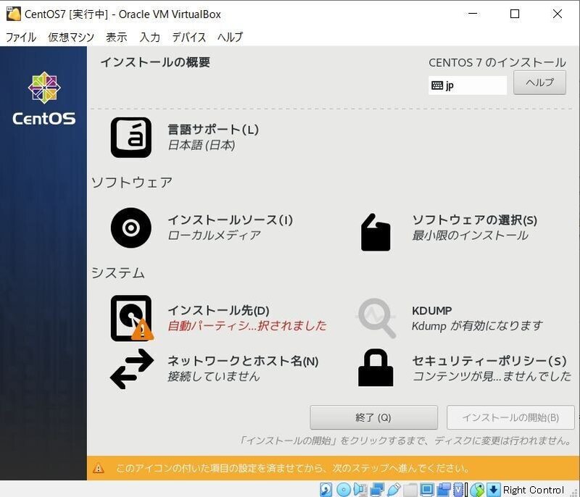Open the KDUMP magnifier icon
This screenshot has height=497, width=580.
coord(376,318)
